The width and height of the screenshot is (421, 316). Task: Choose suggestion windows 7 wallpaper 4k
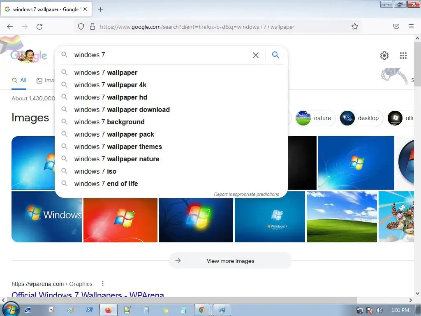(x=171, y=85)
